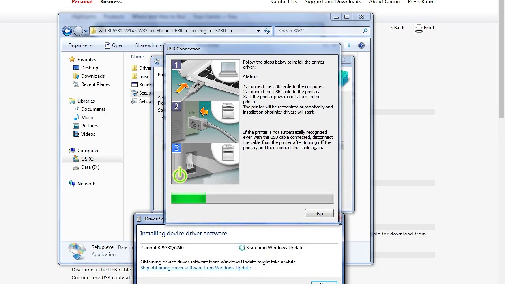Open the recent pages dropdown beside Forward arrow
The width and height of the screenshot is (505, 284).
86,31
